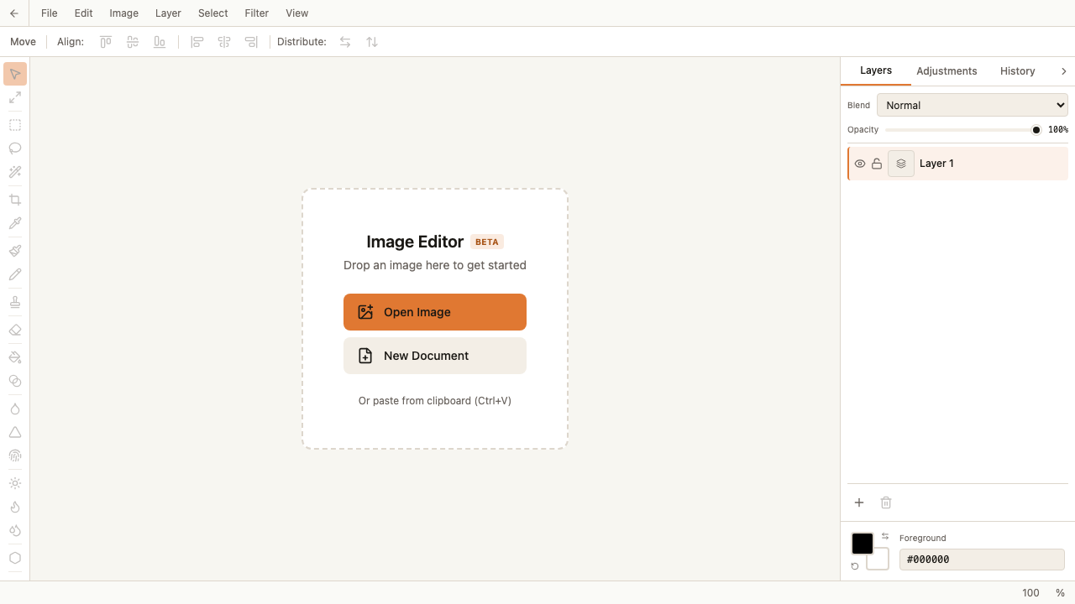
Task: Select the Pencil tool
Action: (15, 274)
